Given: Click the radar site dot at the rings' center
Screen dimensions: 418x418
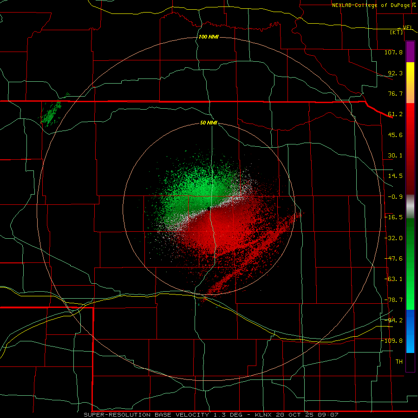Looking at the screenshot, I should tap(209, 208).
